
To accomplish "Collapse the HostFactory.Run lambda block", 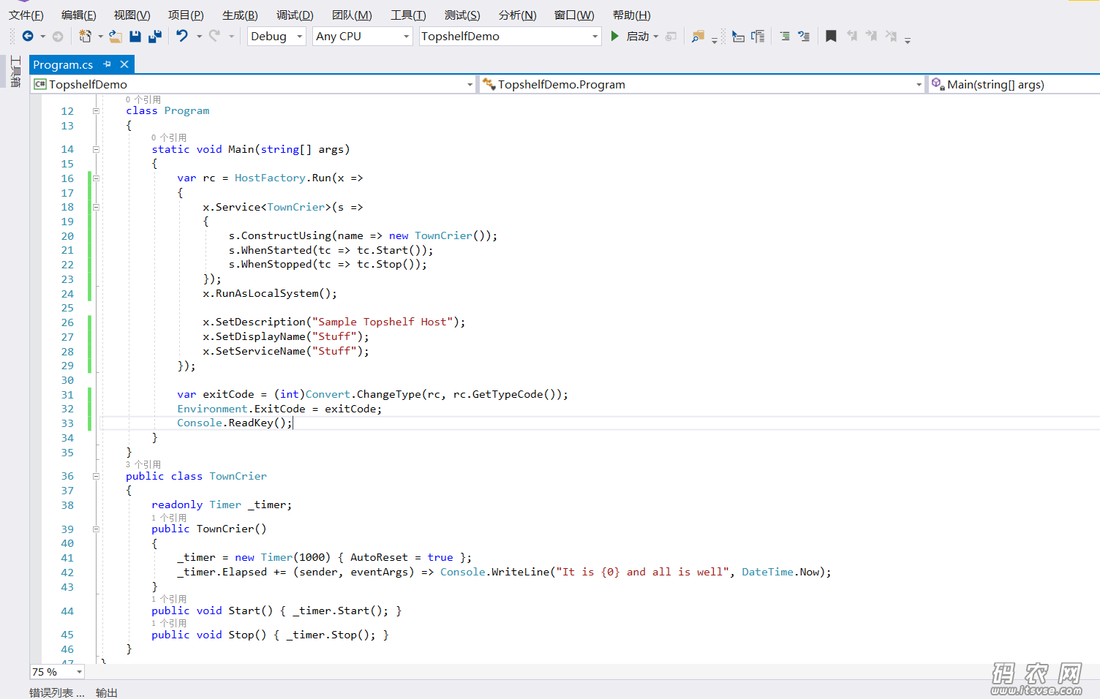I will point(96,178).
